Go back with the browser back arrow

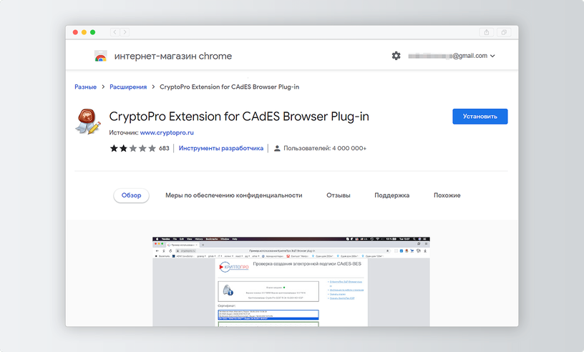point(115,32)
